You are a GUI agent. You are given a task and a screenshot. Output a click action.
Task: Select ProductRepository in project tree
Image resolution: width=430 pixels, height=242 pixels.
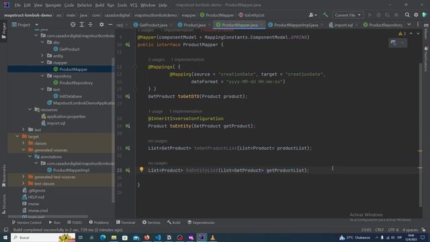click(76, 83)
